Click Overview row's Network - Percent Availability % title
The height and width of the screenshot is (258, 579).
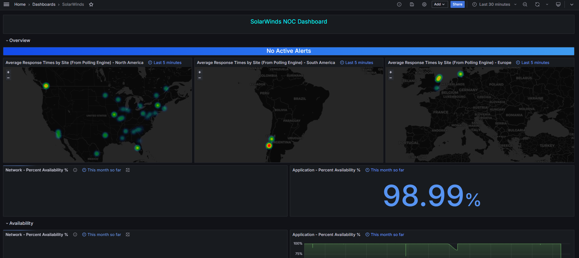[x=37, y=170]
